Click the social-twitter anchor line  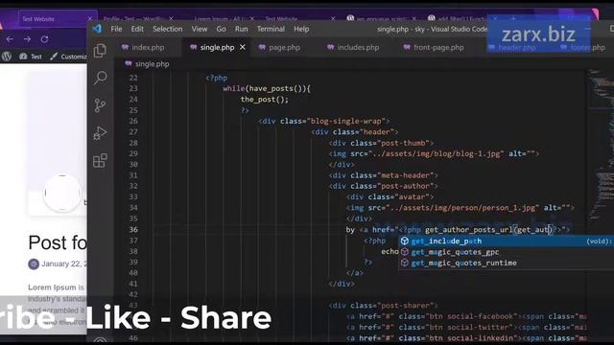pos(466,328)
